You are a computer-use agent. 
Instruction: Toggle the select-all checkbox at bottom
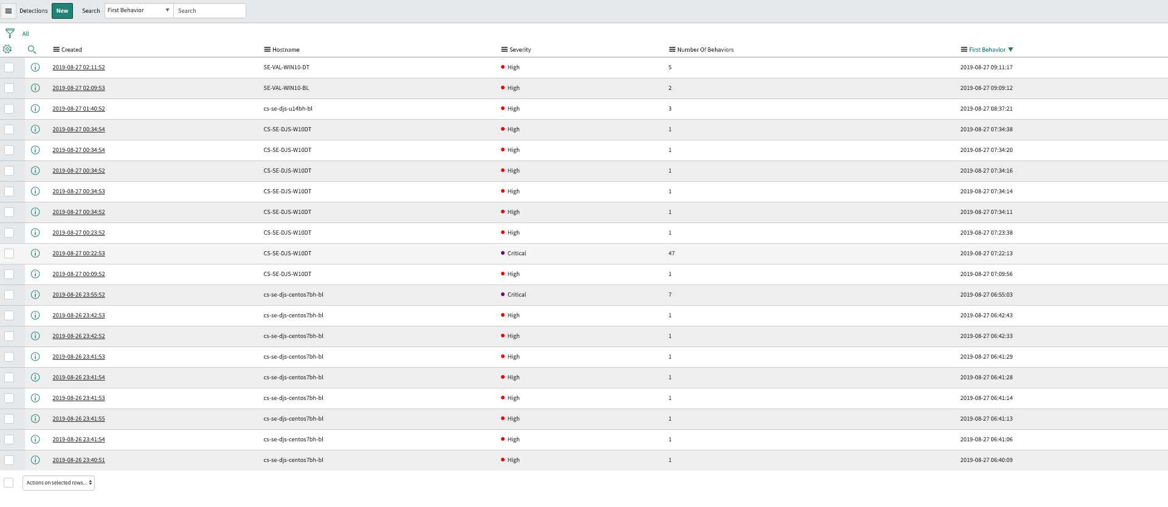pos(9,483)
